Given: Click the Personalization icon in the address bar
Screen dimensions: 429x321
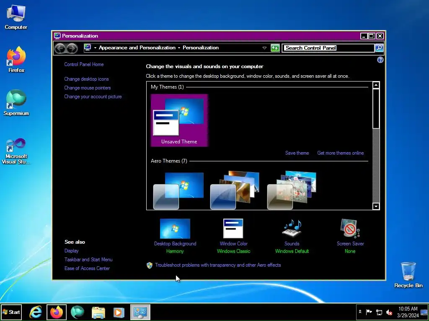Looking at the screenshot, I should click(88, 48).
